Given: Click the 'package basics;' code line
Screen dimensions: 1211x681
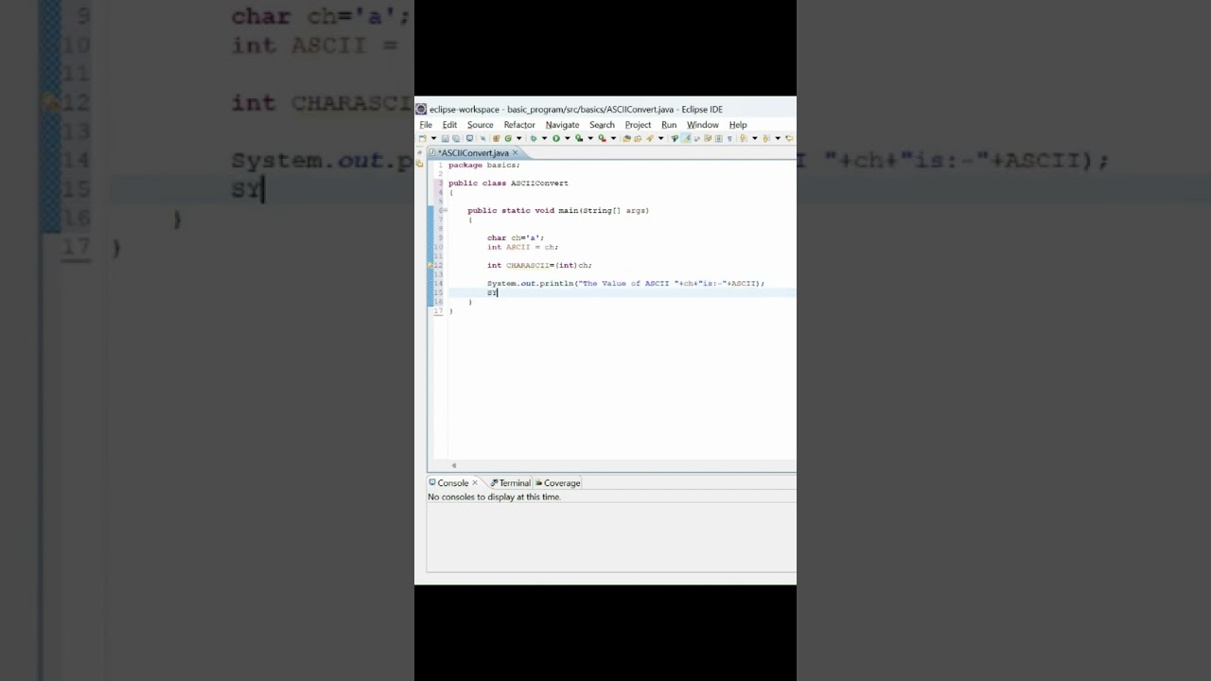Looking at the screenshot, I should pos(484,166).
